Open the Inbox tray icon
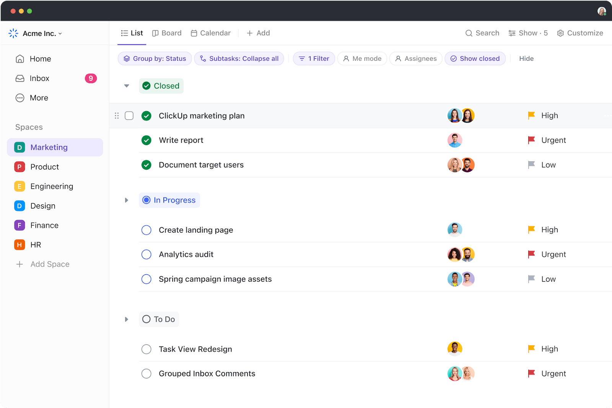This screenshot has height=408, width=612. coord(20,78)
